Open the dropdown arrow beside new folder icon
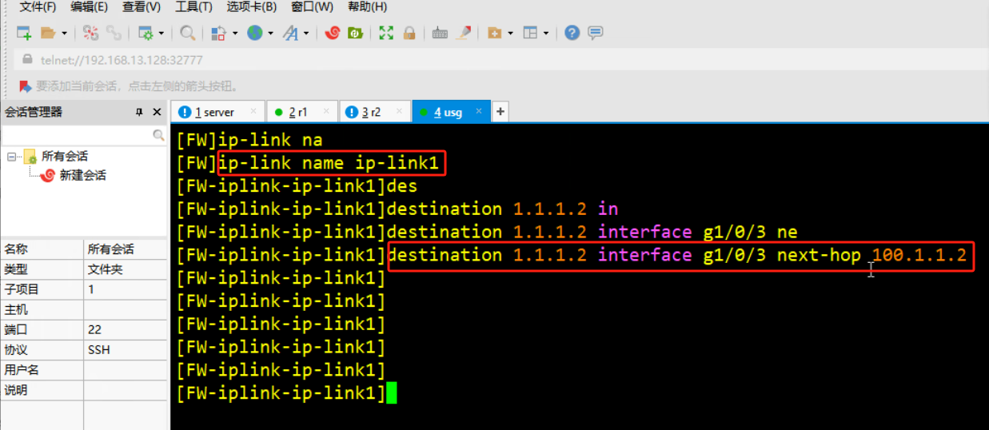Screen dimensions: 989x430 pos(510,33)
